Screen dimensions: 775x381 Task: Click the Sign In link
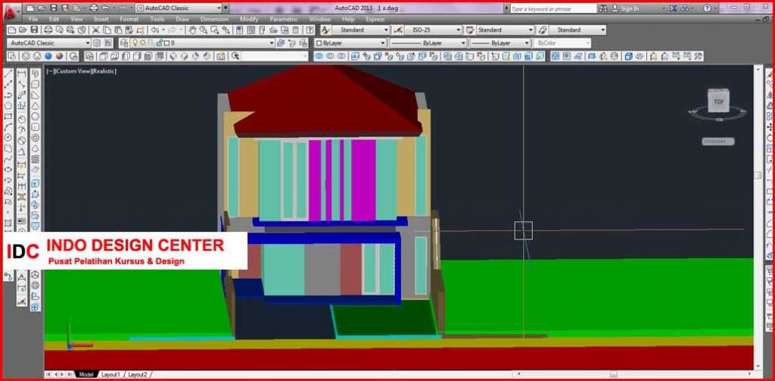click(630, 8)
